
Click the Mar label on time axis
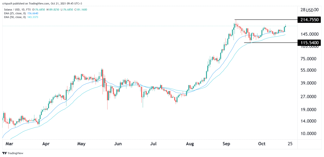pos(10,144)
